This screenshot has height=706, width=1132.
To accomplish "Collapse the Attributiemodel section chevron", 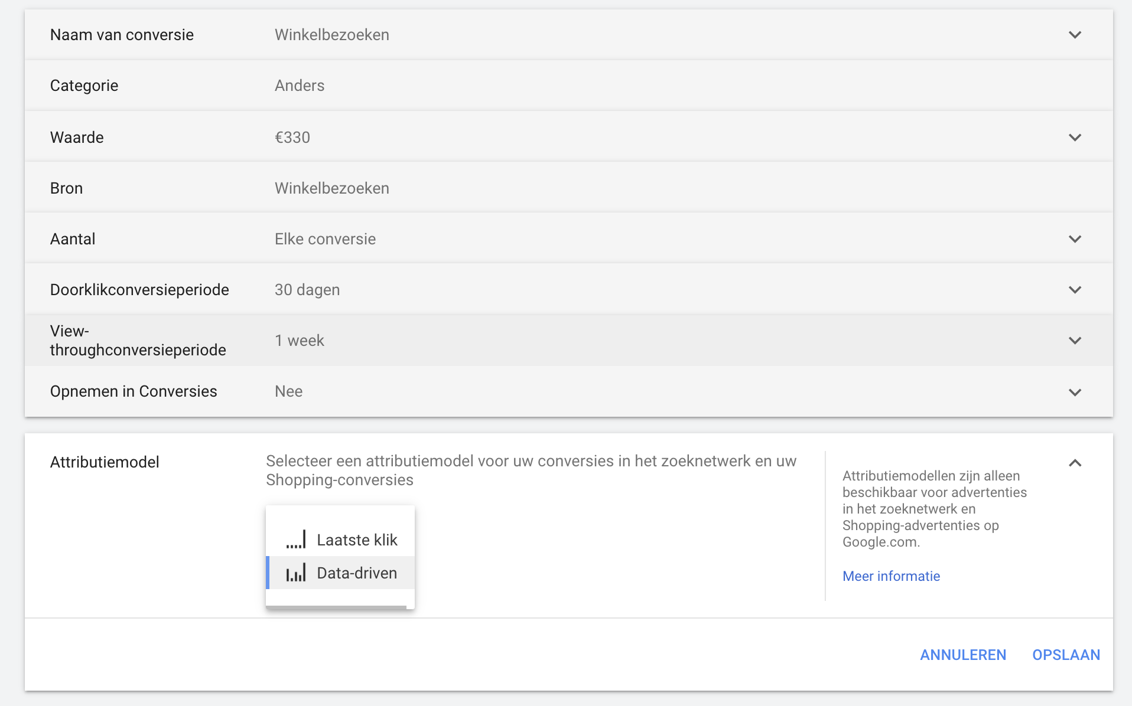I will (x=1075, y=463).
